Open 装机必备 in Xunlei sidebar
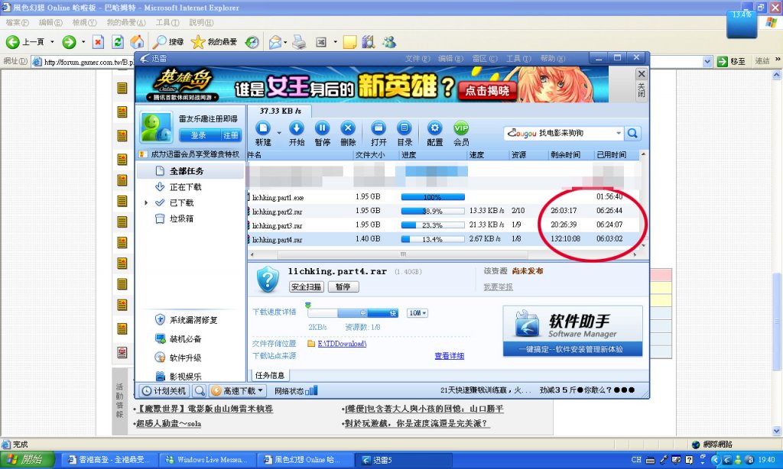The height and width of the screenshot is (469, 783). click(x=179, y=339)
